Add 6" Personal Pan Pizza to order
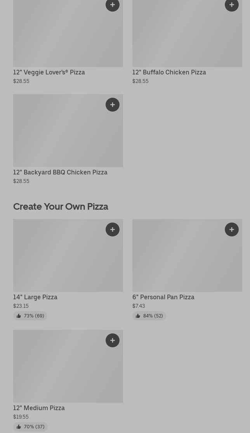 [232, 229]
